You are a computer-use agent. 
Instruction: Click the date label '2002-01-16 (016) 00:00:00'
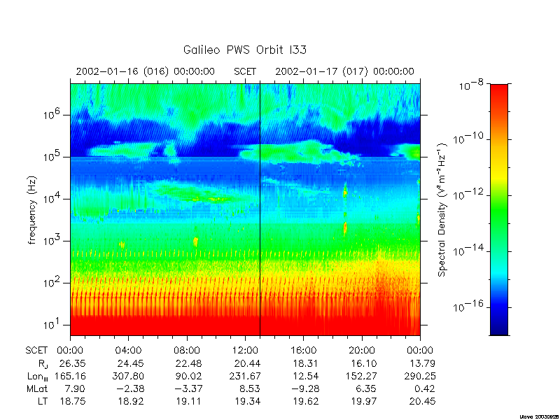pos(146,71)
